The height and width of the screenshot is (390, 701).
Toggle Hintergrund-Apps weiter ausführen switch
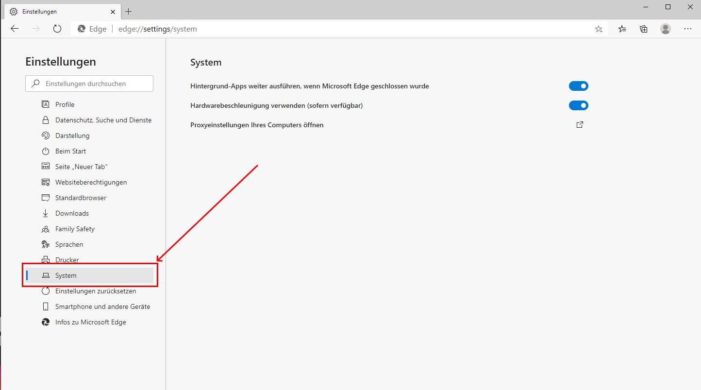pyautogui.click(x=579, y=86)
